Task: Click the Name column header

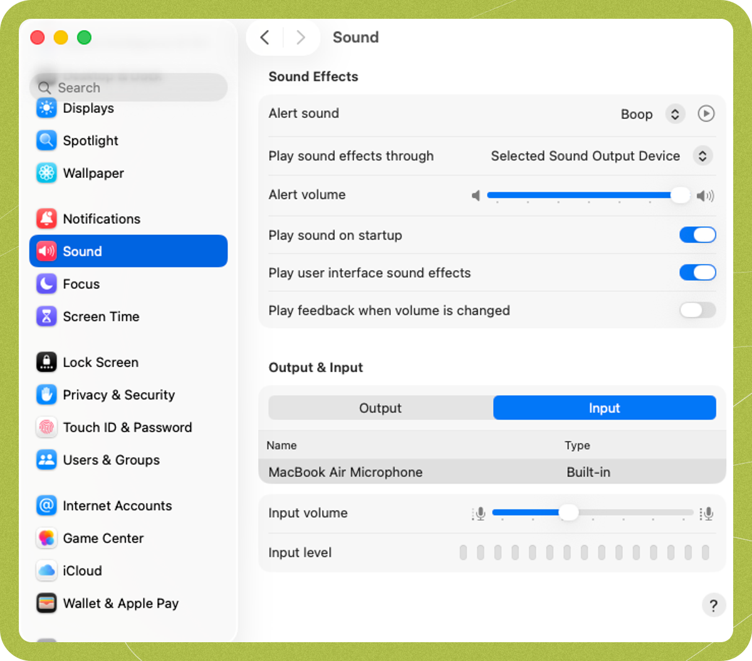Action: tap(281, 445)
